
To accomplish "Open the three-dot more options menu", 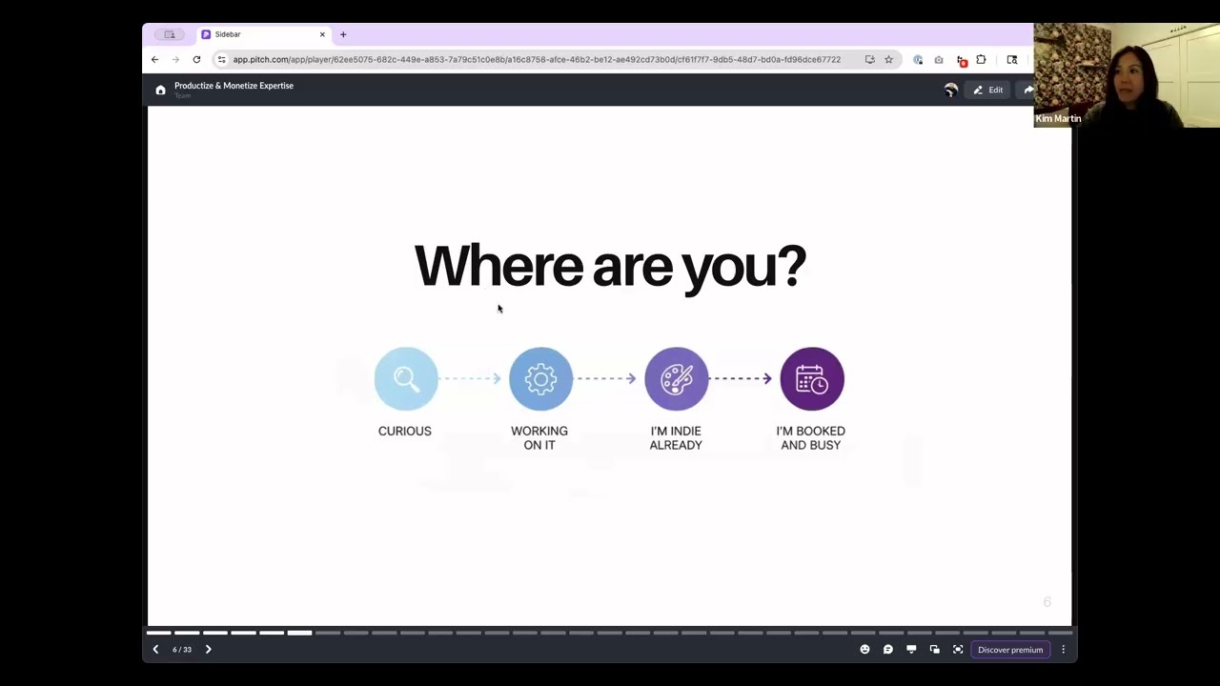I will click(1063, 650).
